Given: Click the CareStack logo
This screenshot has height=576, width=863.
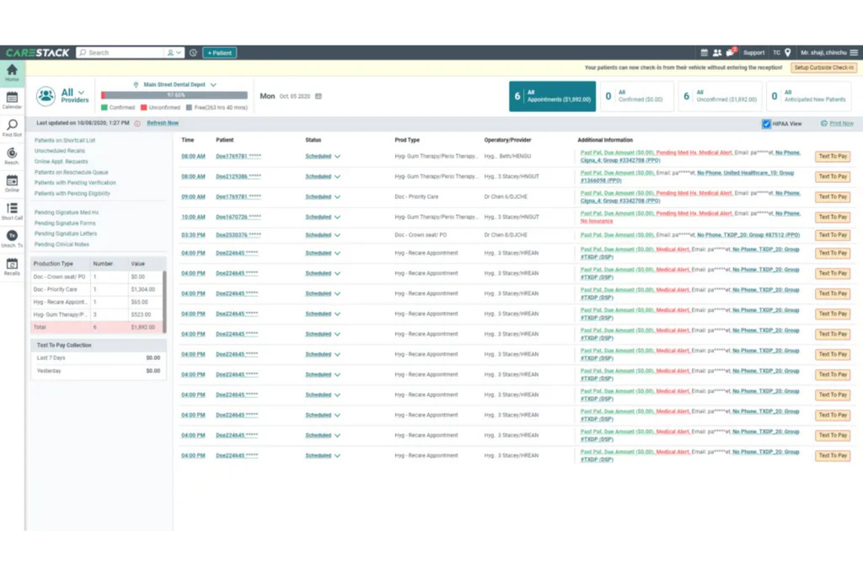Looking at the screenshot, I should click(x=37, y=53).
